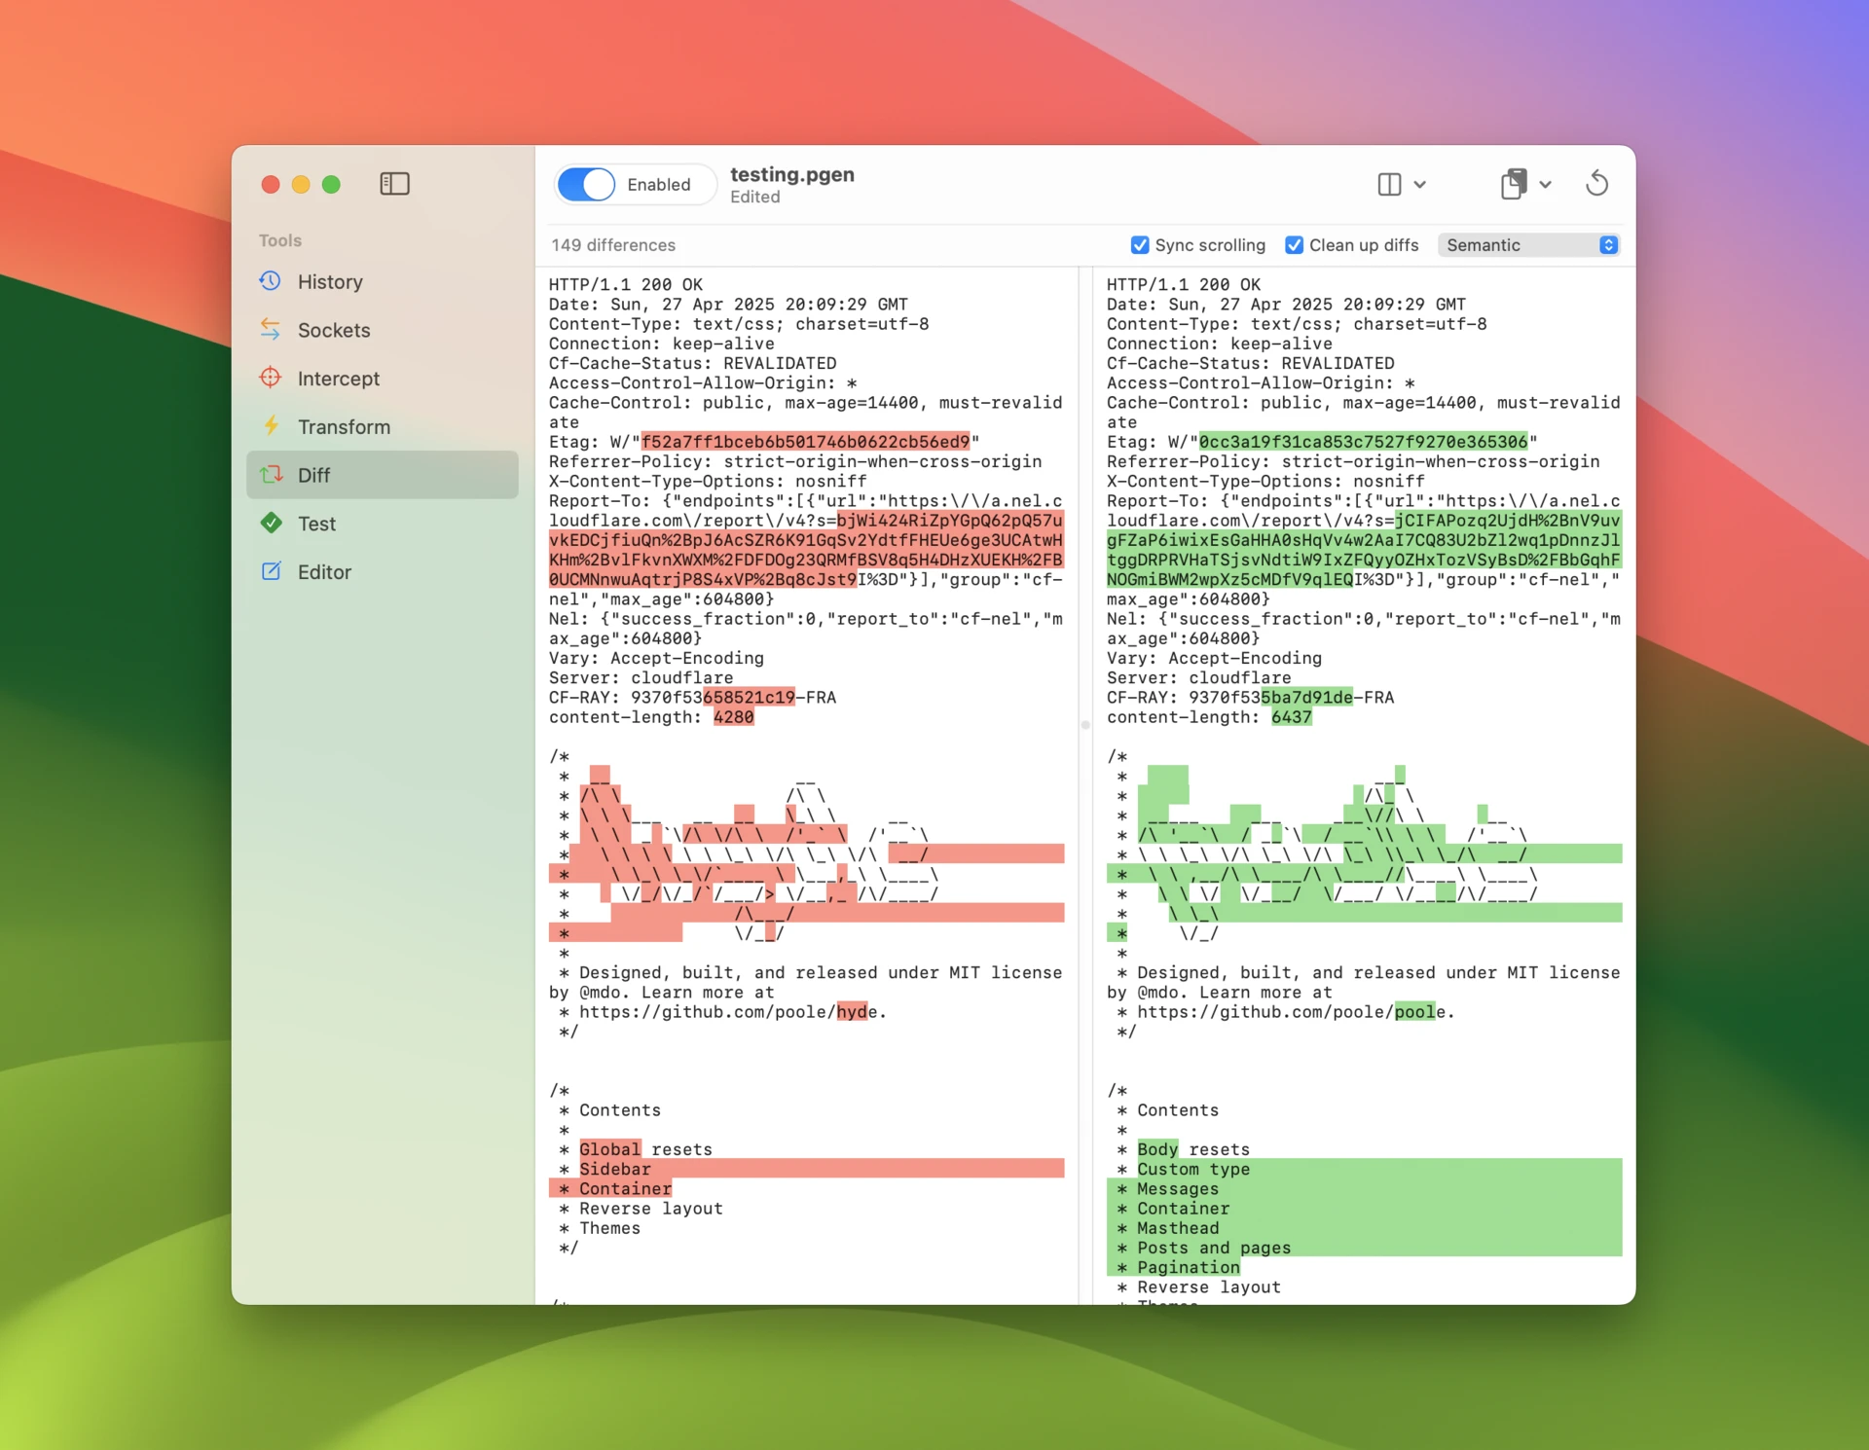This screenshot has width=1869, height=1450.
Task: Click the Transform lightning bolt icon
Action: tap(271, 426)
